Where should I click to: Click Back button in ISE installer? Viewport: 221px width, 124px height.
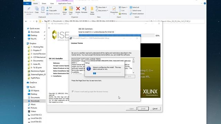pos(131,108)
